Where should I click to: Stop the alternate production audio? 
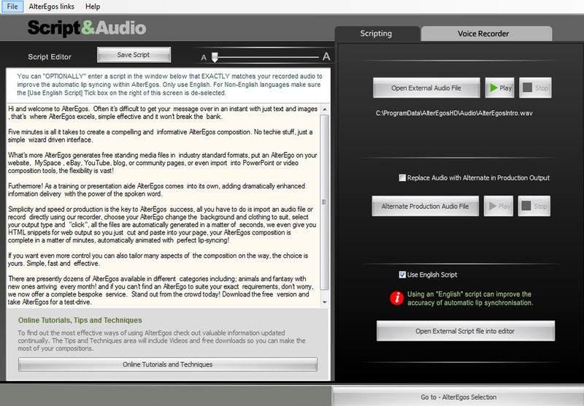[534, 206]
